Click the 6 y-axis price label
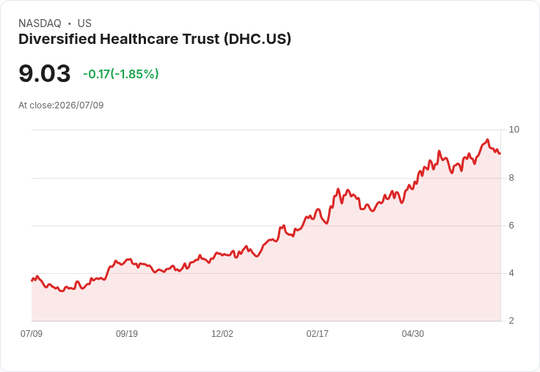The height and width of the screenshot is (372, 540). click(x=511, y=226)
